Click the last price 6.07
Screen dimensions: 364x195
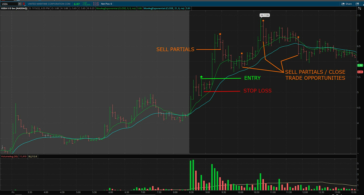tap(77, 4)
